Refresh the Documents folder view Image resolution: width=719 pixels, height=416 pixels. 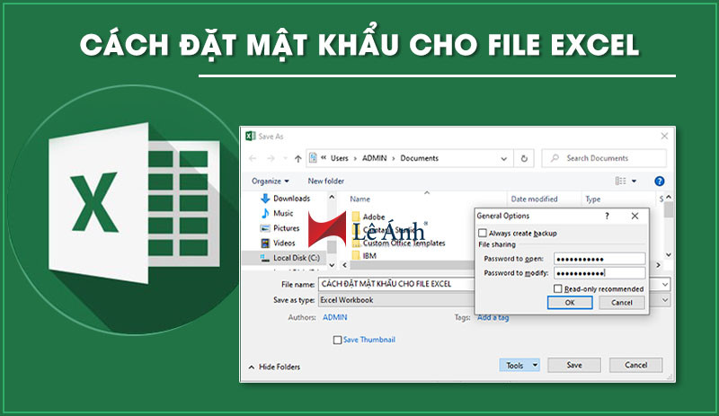[524, 158]
